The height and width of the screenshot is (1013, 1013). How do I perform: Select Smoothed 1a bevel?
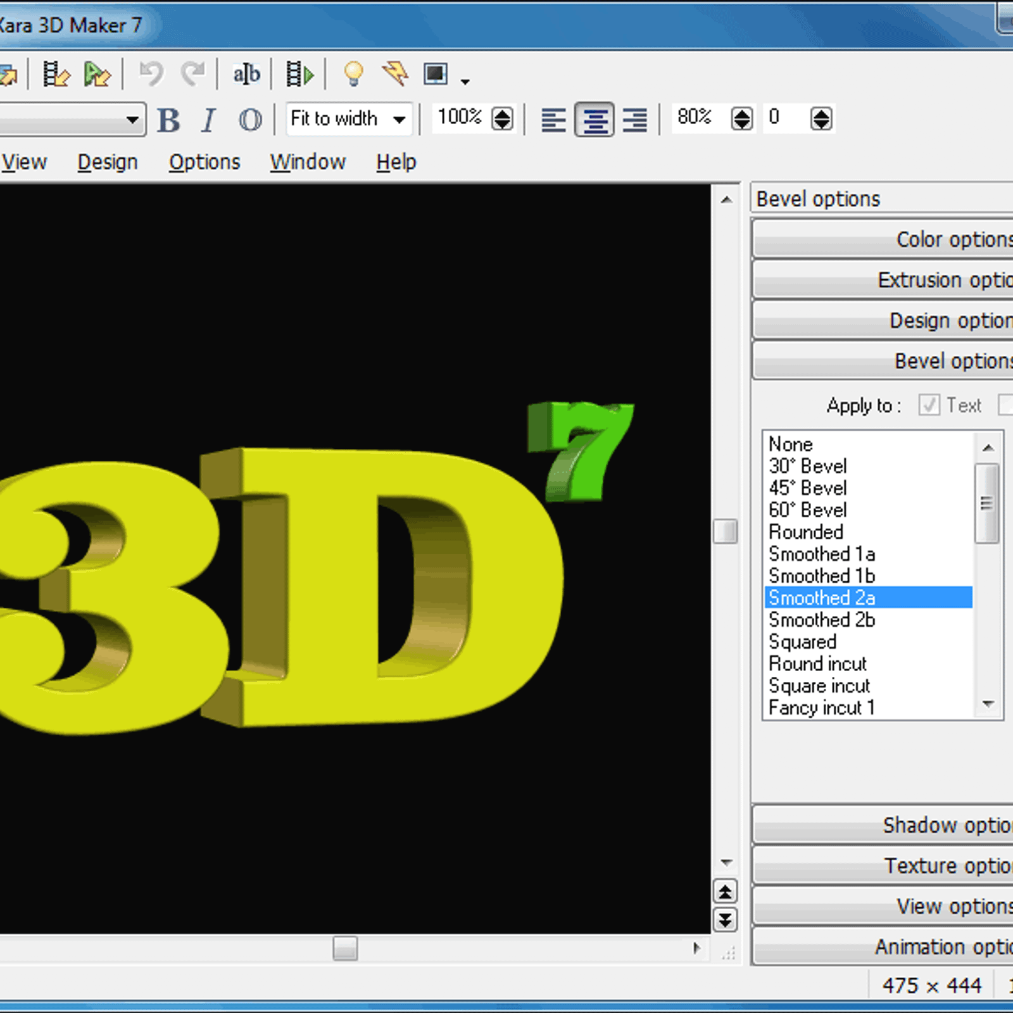868,554
